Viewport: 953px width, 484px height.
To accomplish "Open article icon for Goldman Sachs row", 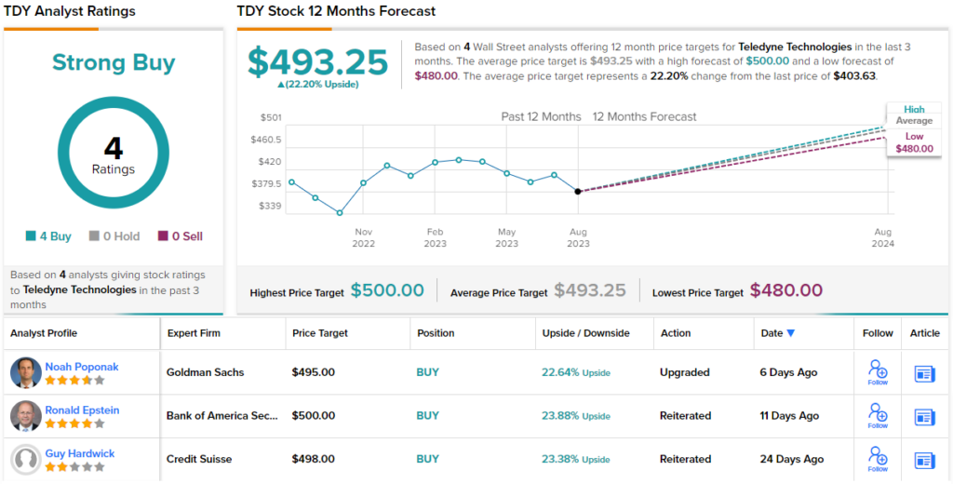I will click(x=925, y=373).
